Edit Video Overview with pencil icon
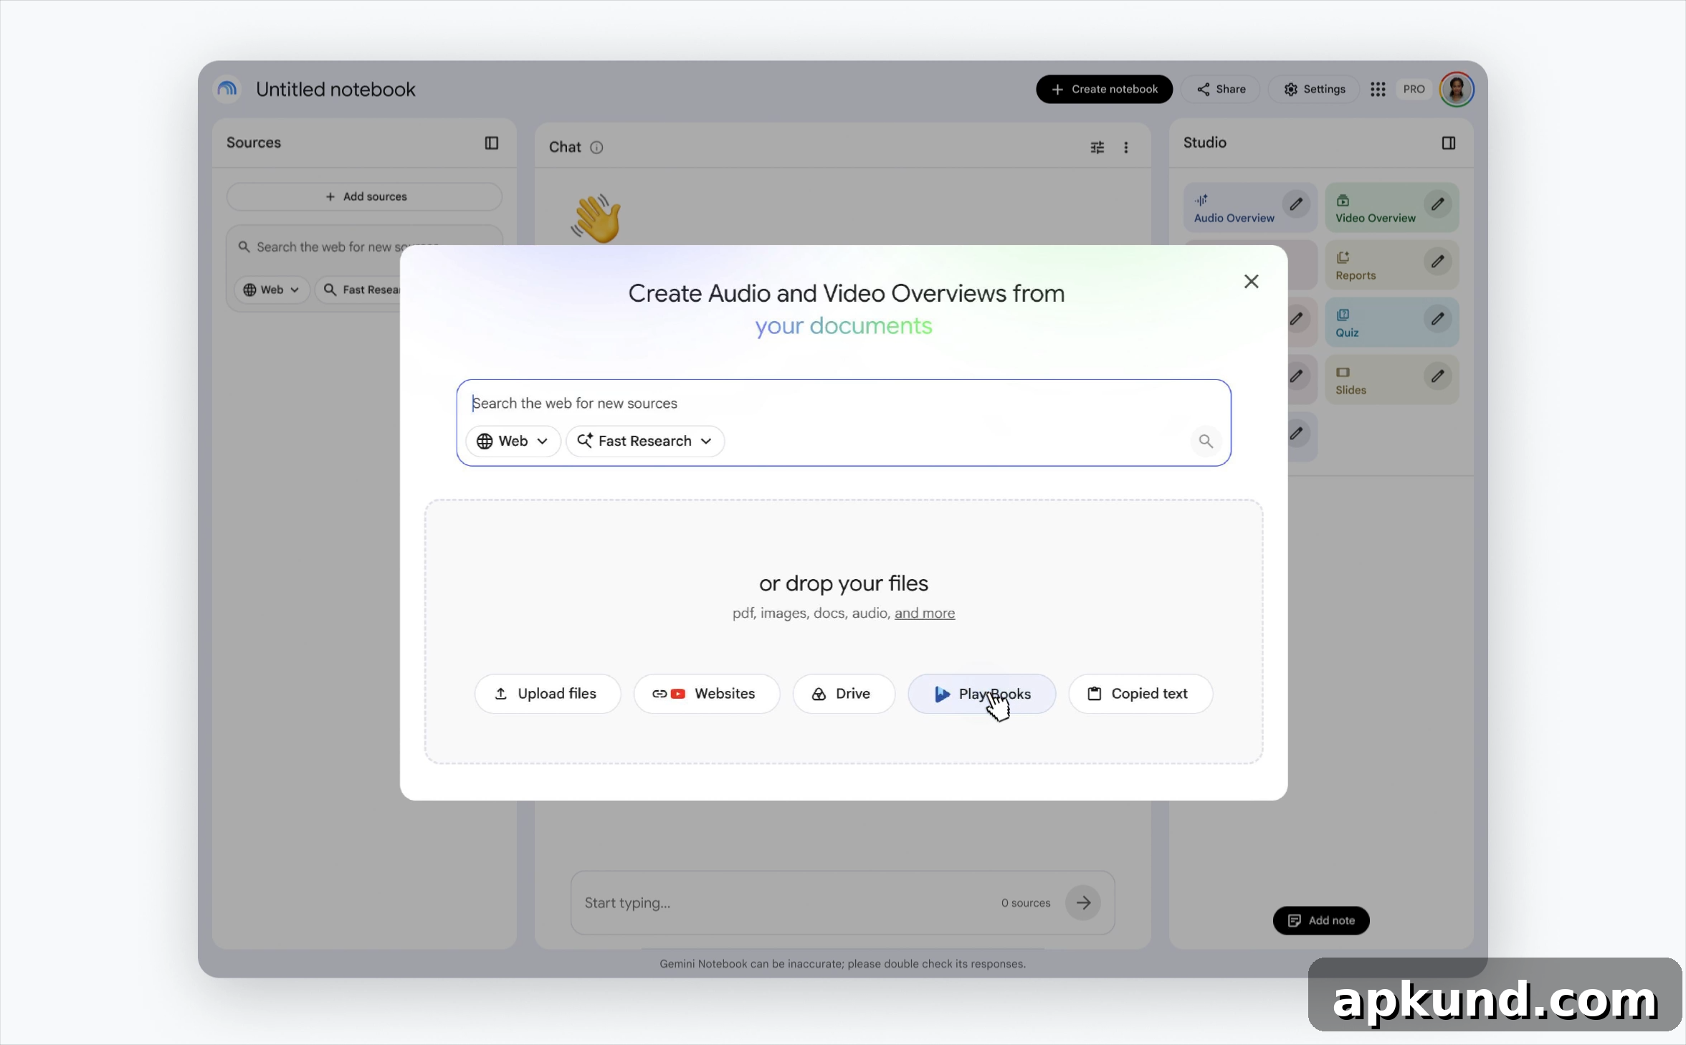The width and height of the screenshot is (1686, 1045). pyautogui.click(x=1437, y=204)
